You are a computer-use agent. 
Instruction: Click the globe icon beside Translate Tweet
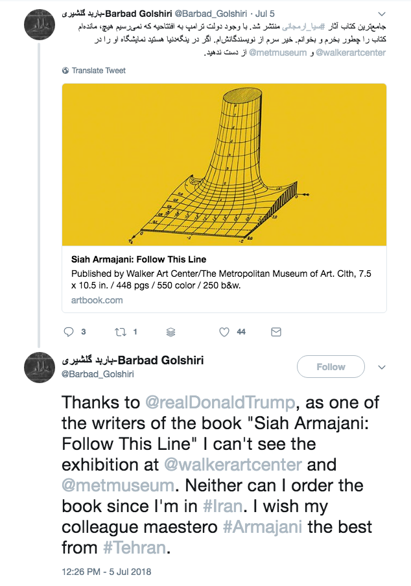[65, 70]
